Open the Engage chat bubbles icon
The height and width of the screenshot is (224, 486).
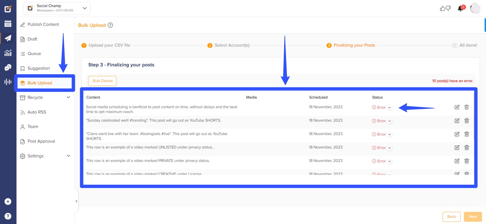tap(8, 67)
